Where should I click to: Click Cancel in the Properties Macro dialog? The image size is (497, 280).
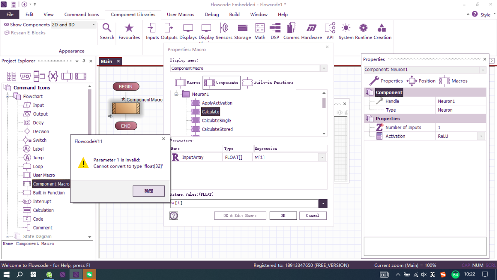(313, 216)
